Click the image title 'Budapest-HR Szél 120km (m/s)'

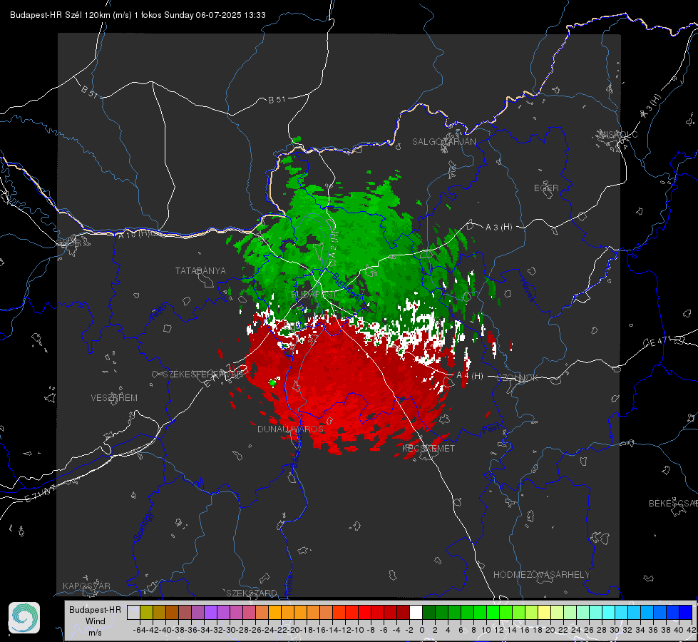click(x=71, y=15)
